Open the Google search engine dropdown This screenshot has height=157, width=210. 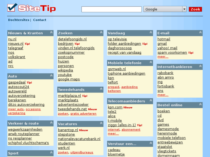point(165,9)
